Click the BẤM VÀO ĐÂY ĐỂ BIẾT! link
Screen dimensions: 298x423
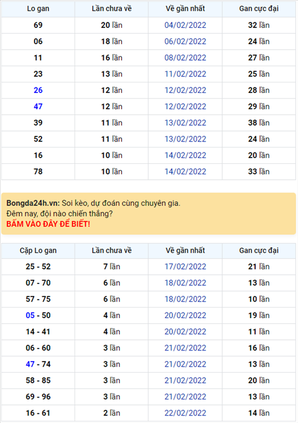coord(48,224)
